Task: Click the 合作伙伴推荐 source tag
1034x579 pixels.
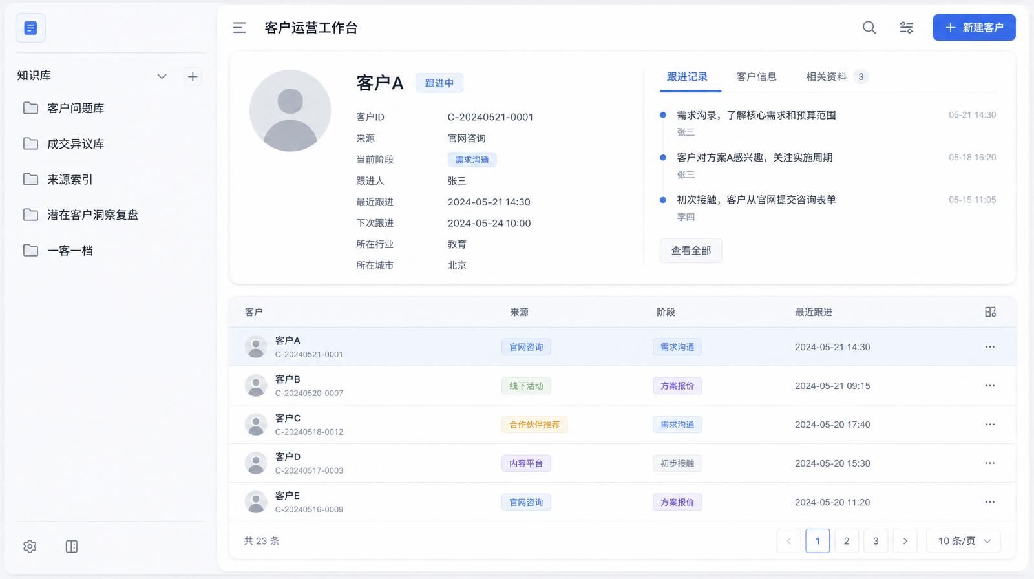Action: click(534, 425)
